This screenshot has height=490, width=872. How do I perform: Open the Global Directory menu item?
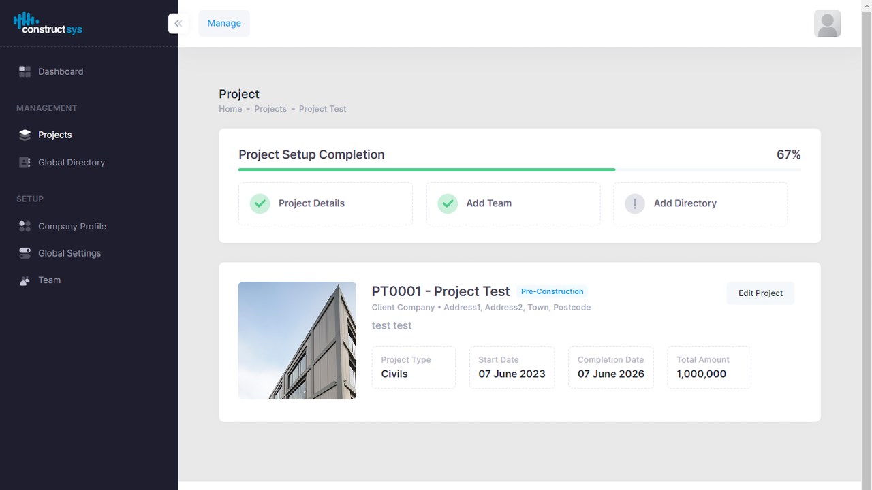(x=72, y=163)
